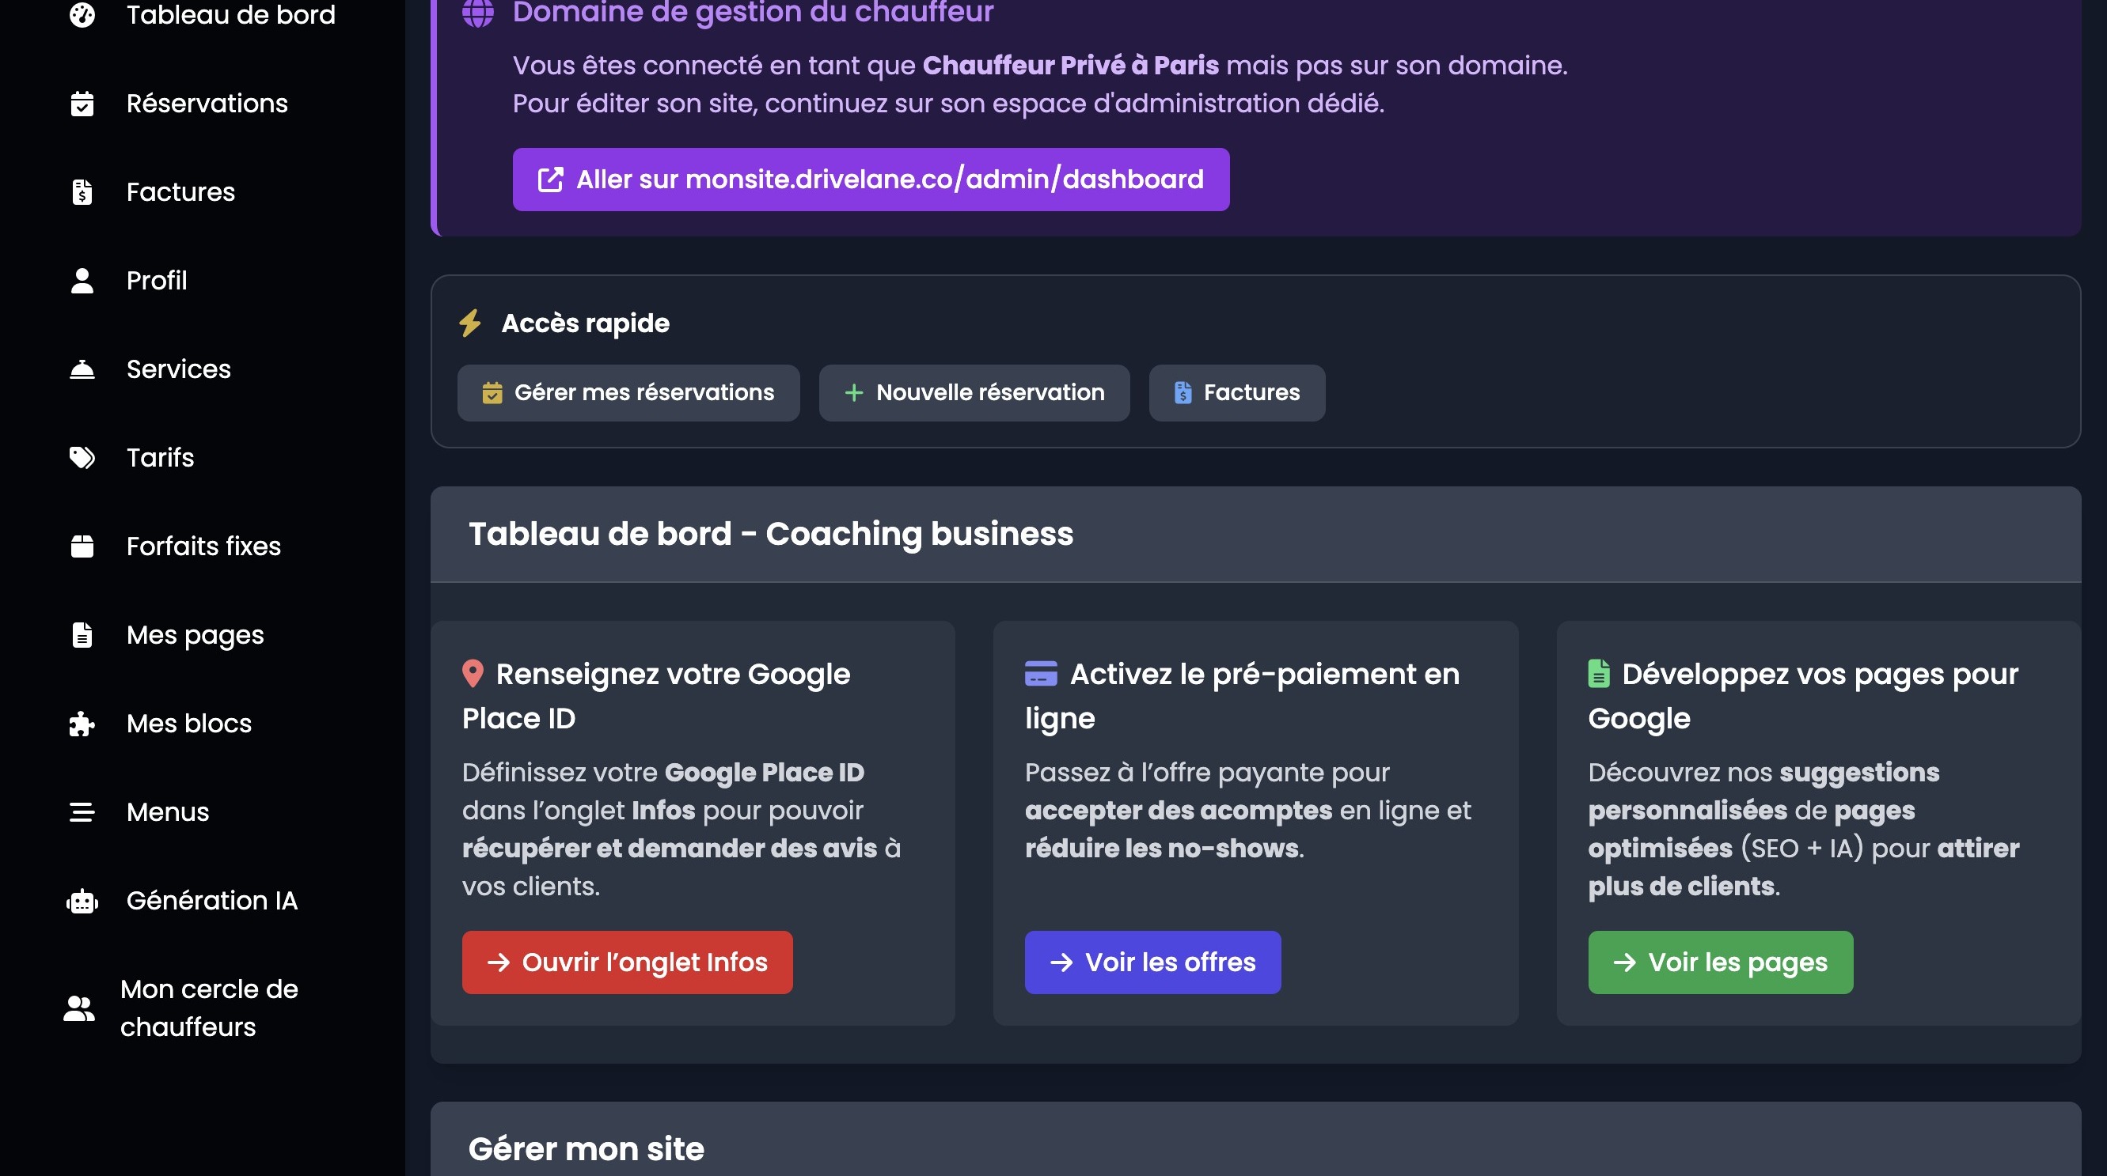Click the Profil user icon
Image resolution: width=2107 pixels, height=1176 pixels.
point(82,280)
